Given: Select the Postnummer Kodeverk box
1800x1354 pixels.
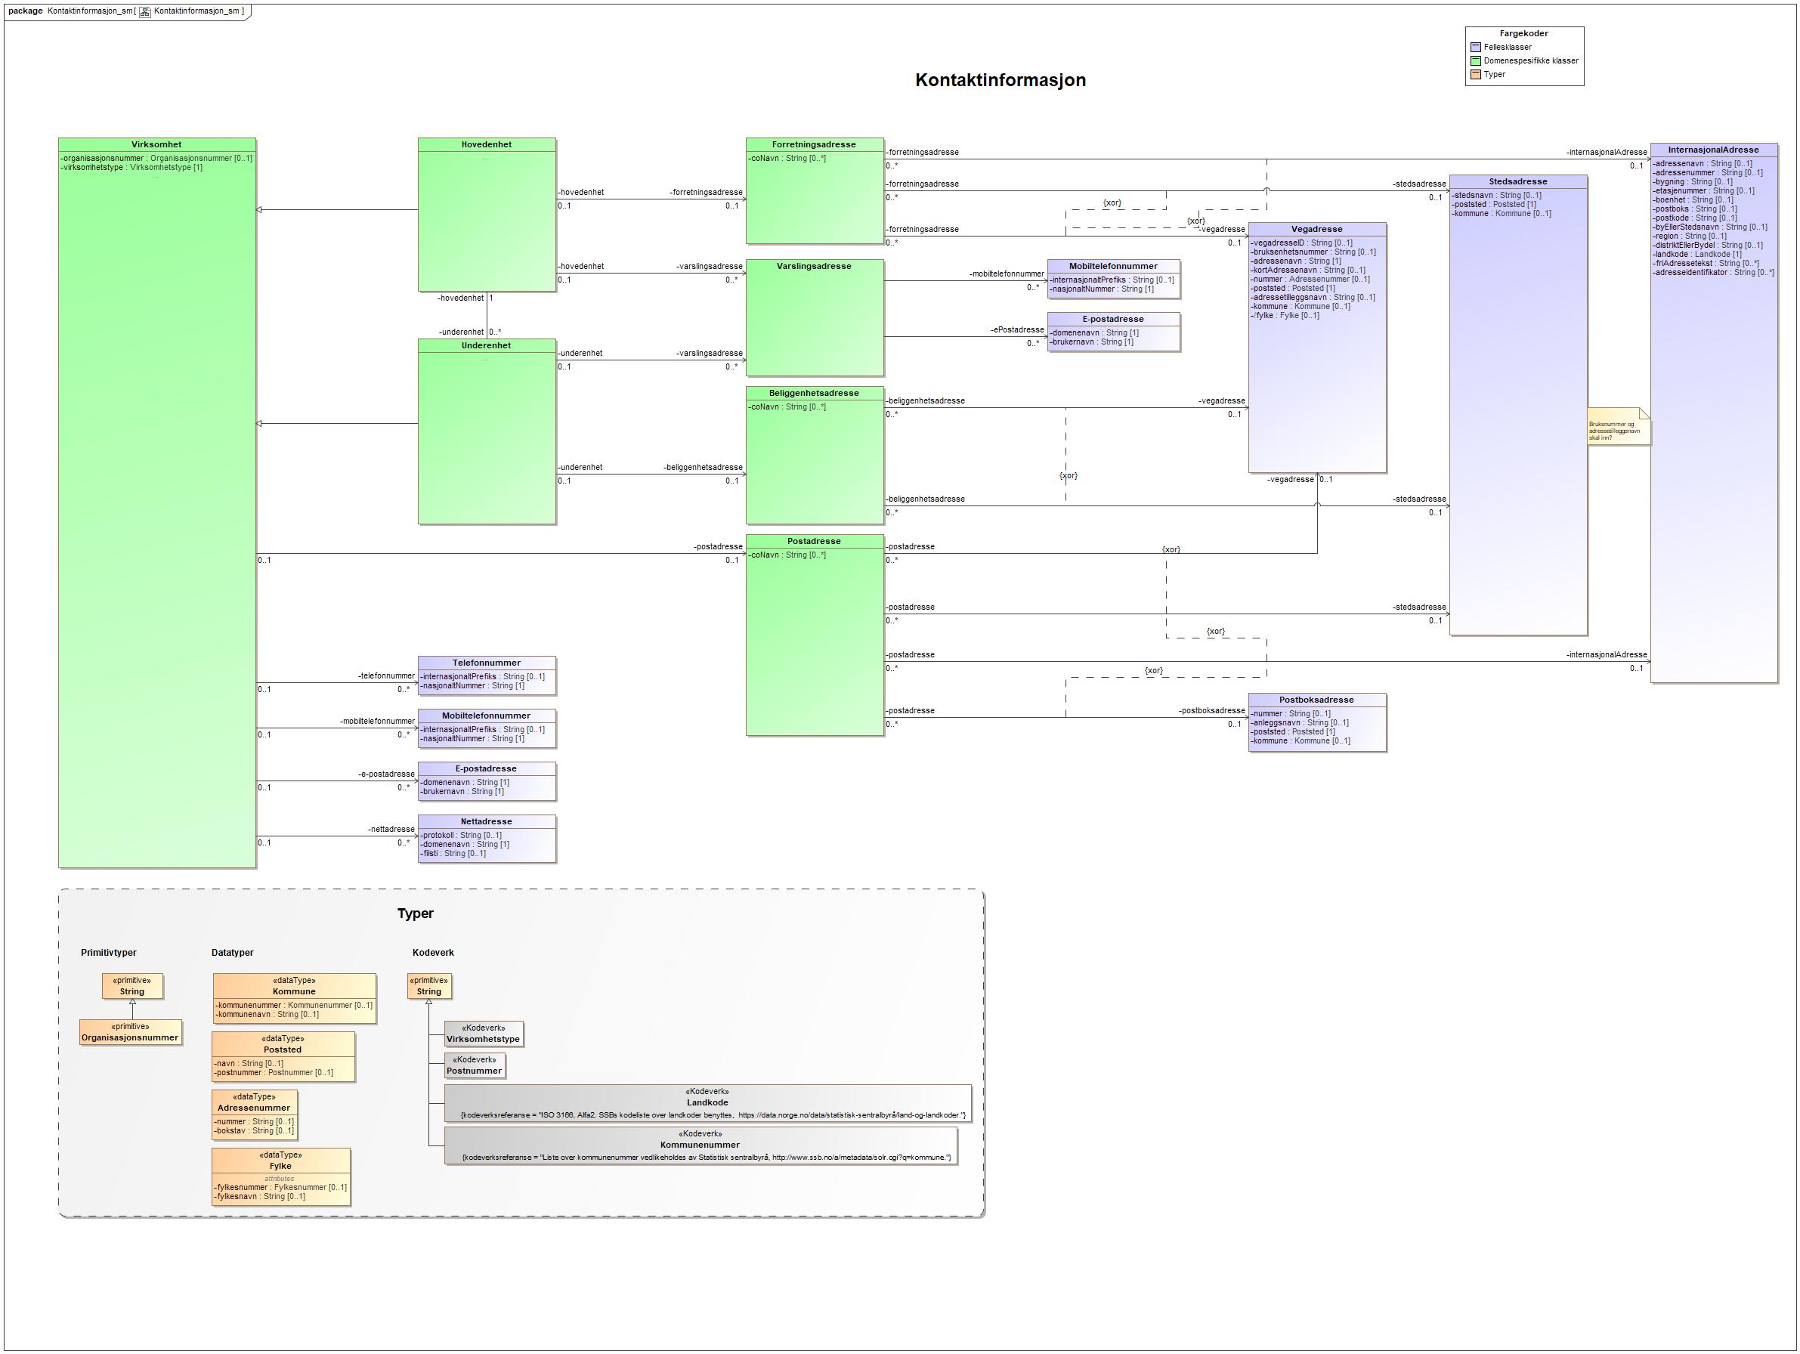Looking at the screenshot, I should point(475,1066).
